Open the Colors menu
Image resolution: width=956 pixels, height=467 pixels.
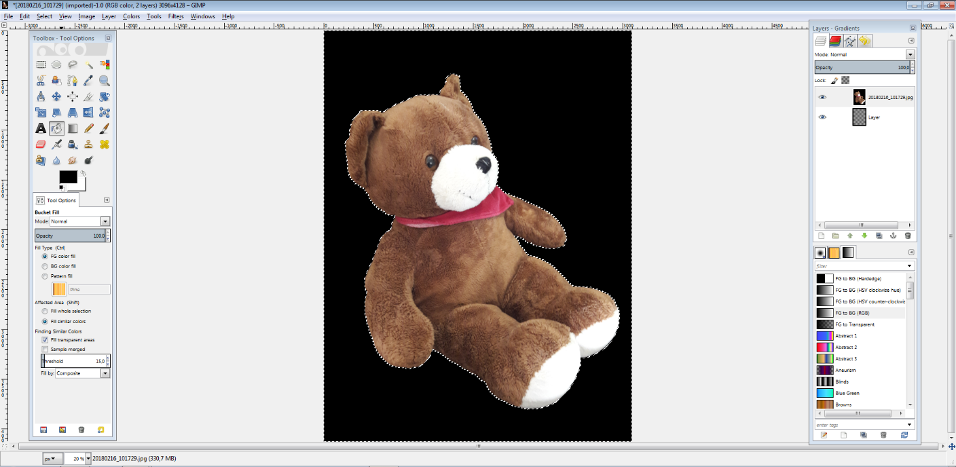(131, 16)
